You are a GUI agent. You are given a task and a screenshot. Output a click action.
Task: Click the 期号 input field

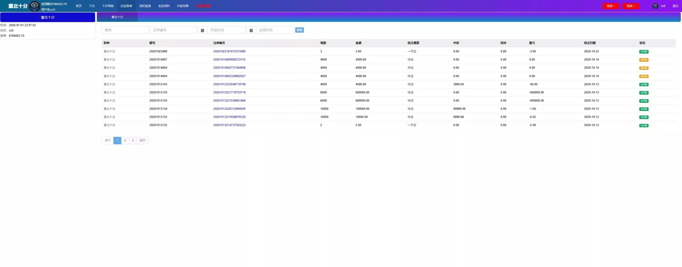tap(125, 30)
